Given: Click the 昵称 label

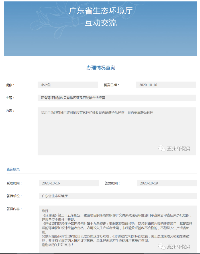Looking at the screenshot, I should coord(10,85).
